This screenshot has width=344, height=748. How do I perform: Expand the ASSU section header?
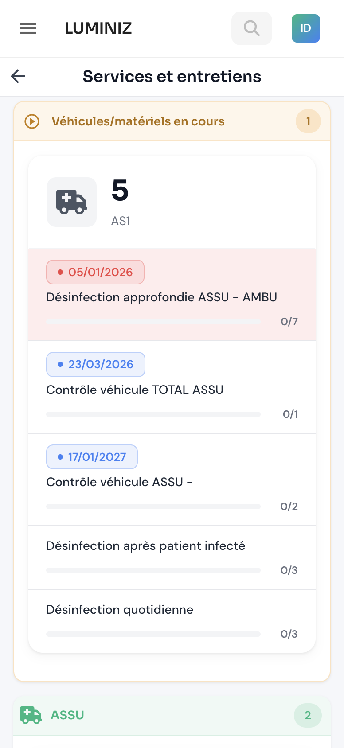click(67, 715)
